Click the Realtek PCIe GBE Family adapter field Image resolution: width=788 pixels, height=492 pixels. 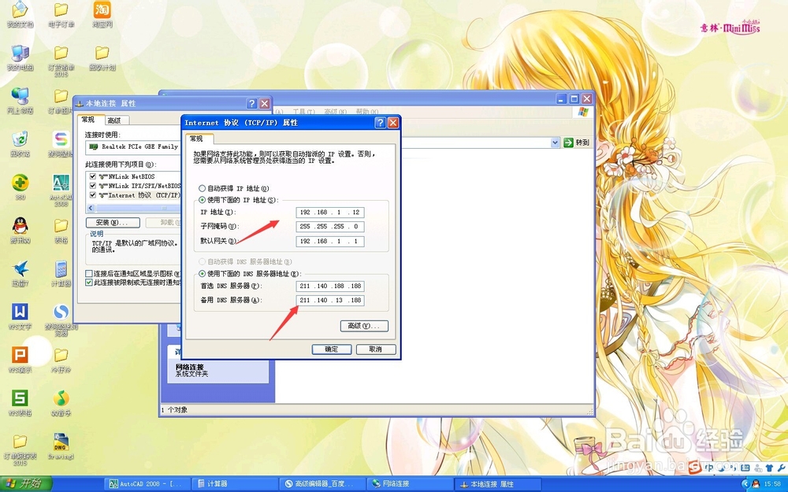[134, 147]
